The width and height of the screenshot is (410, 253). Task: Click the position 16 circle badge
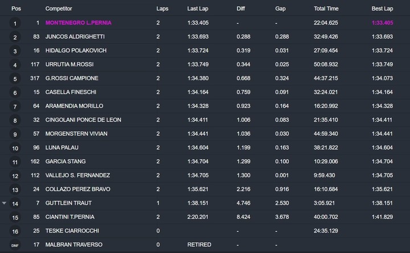[15, 231]
